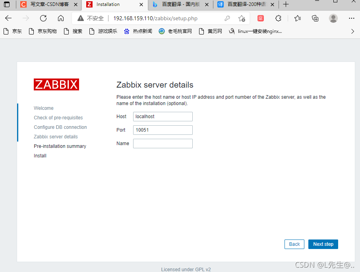
Task: Open the 老毛桃官网 bookmark
Action: pyautogui.click(x=175, y=31)
